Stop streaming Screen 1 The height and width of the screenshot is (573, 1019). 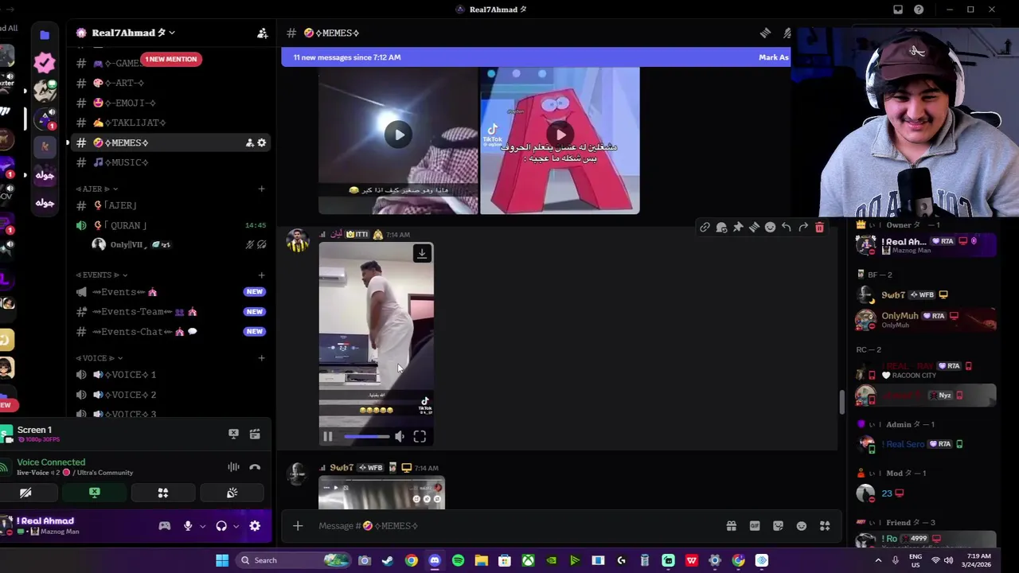coord(233,434)
